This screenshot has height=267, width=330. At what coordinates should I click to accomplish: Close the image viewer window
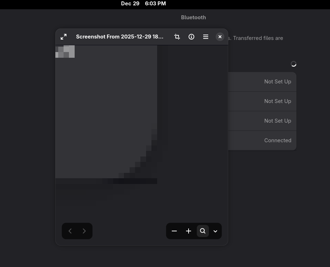[x=220, y=37]
